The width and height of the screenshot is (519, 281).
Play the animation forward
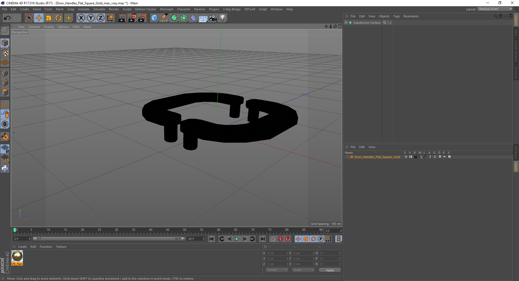tap(237, 239)
